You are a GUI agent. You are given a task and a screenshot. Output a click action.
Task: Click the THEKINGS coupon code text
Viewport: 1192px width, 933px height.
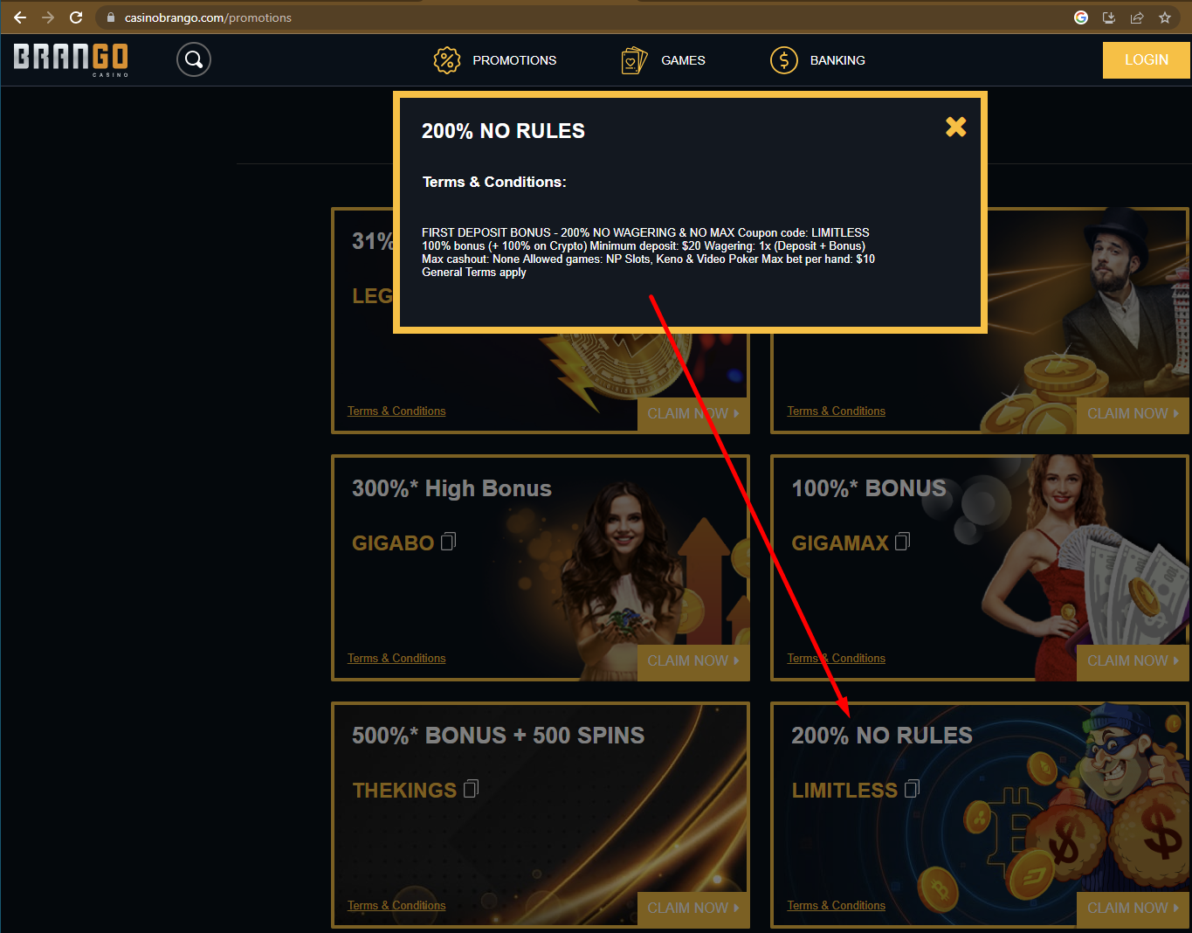click(x=404, y=791)
